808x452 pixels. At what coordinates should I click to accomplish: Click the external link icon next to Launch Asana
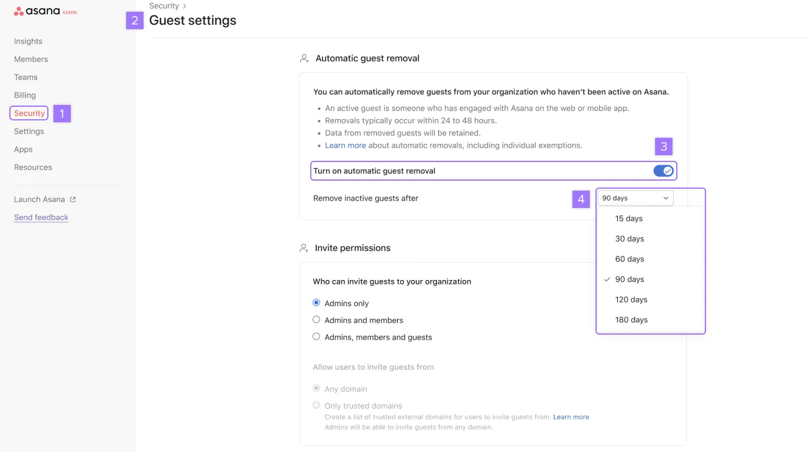click(x=73, y=199)
